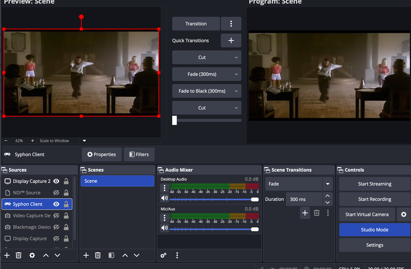This screenshot has height=269, width=411.
Task: Click the Start Recording button
Action: pos(374,199)
